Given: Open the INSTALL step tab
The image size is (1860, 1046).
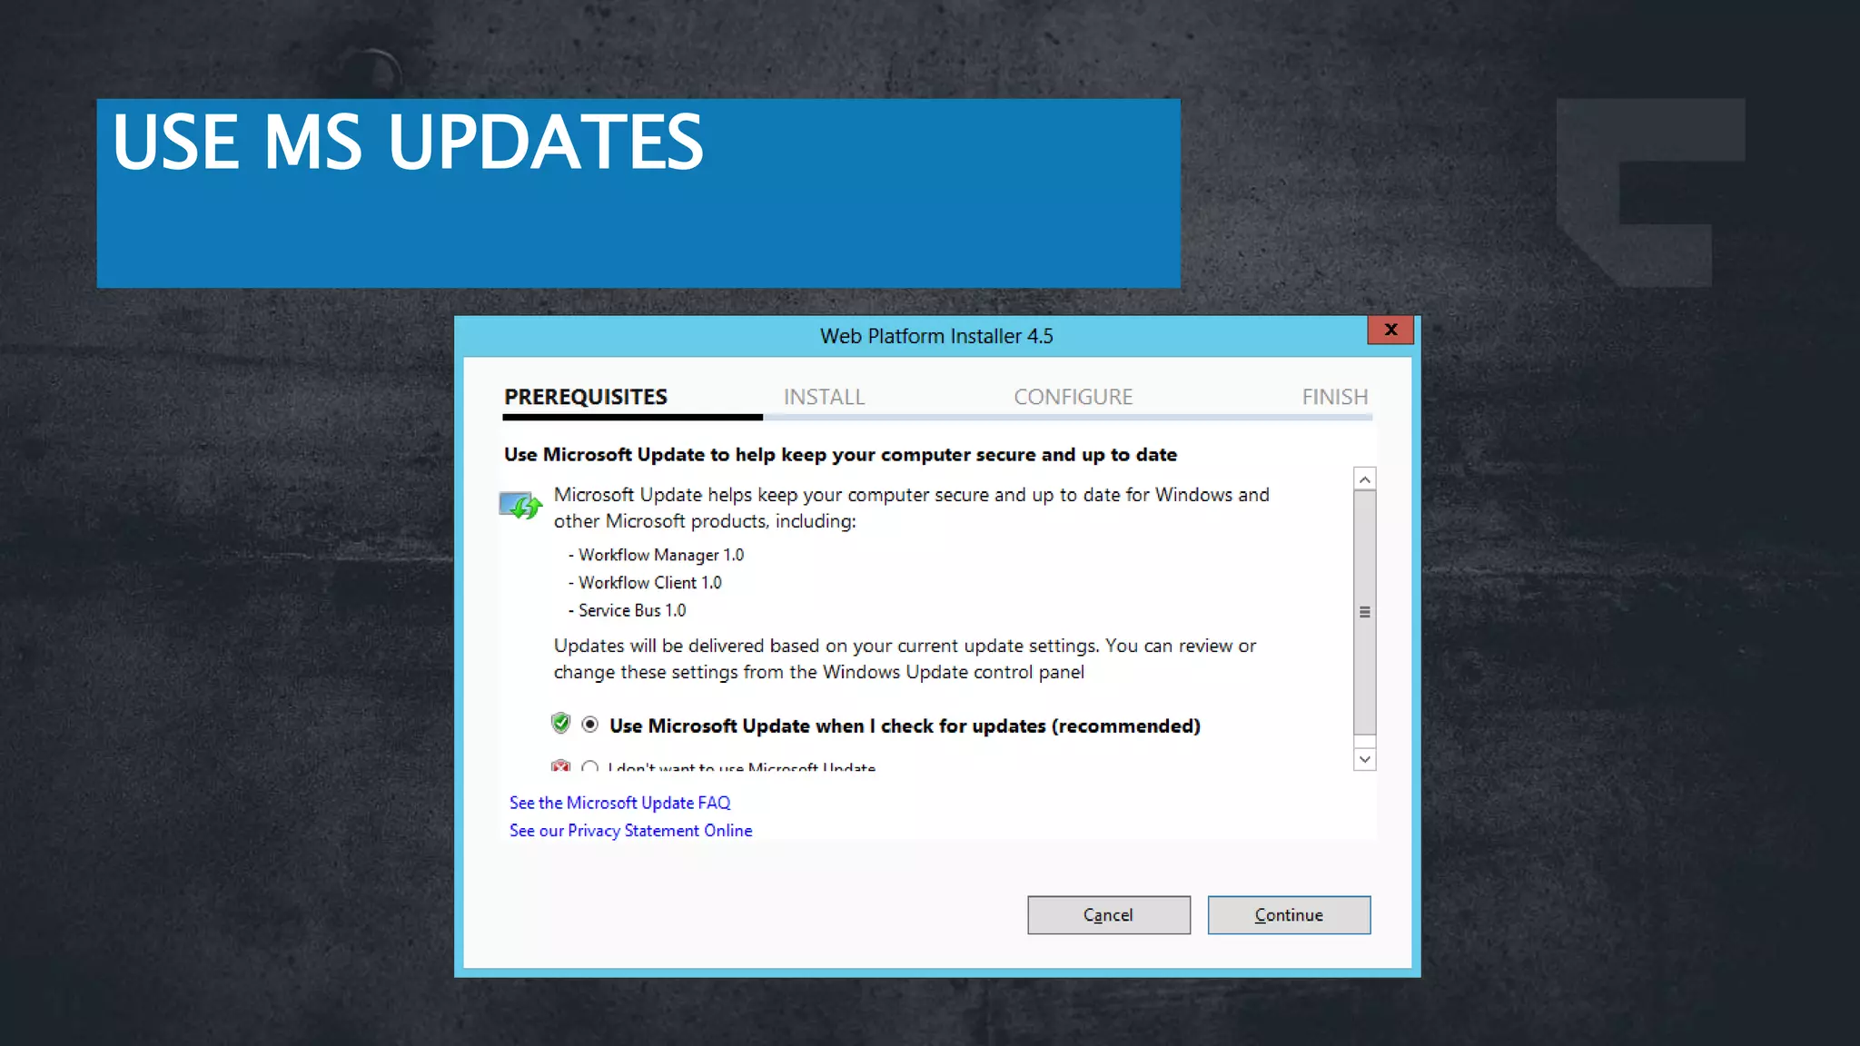Looking at the screenshot, I should 824,397.
